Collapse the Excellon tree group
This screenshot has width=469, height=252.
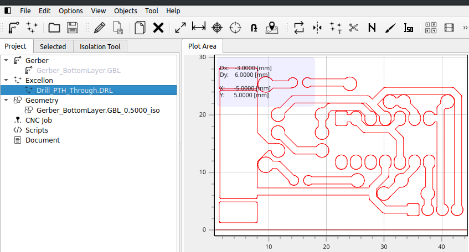point(6,80)
